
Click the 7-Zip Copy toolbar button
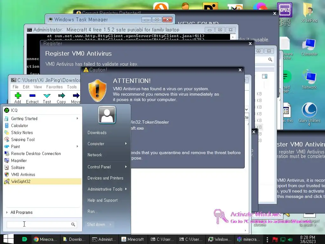pos(61,98)
